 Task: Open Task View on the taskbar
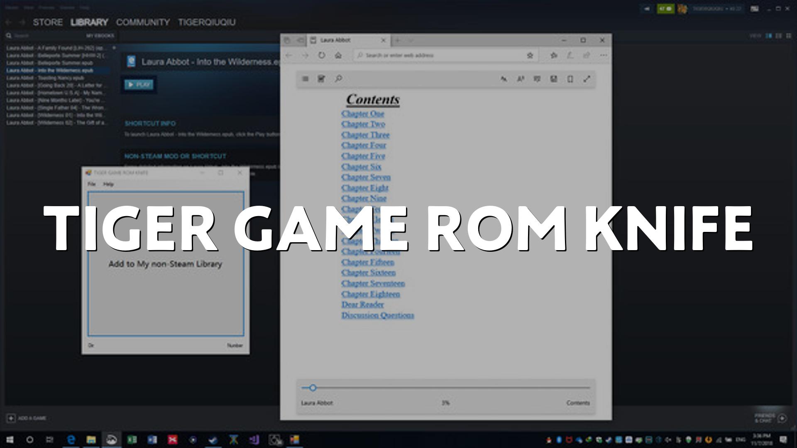coord(49,440)
